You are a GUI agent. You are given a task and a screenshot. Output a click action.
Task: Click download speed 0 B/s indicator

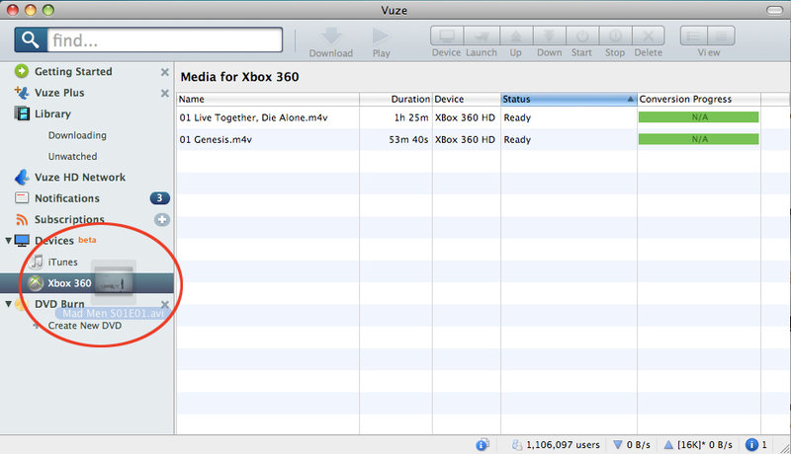coord(632,445)
